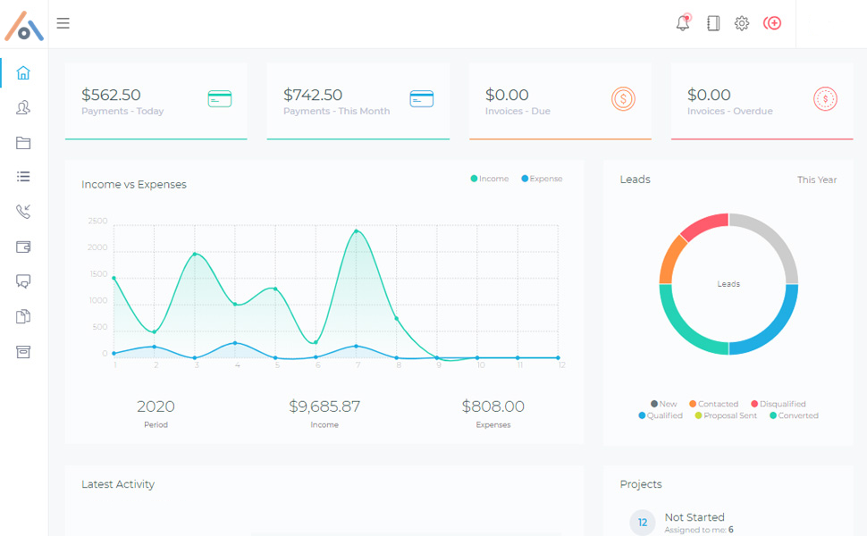Click the wallet icon in the sidebar
The image size is (867, 536).
coord(23,247)
